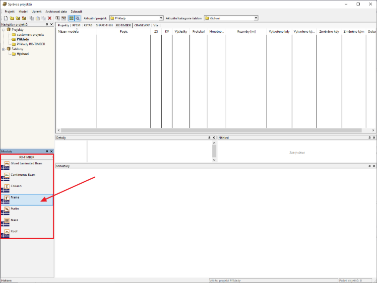Open the Aktuální projekt dropdown
377x283 pixels.
click(161, 18)
